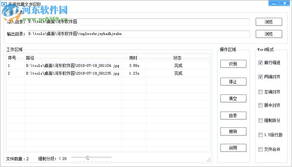Click the 停止 stop button
Image resolution: width=292 pixels, height=167 pixels.
(x=233, y=82)
